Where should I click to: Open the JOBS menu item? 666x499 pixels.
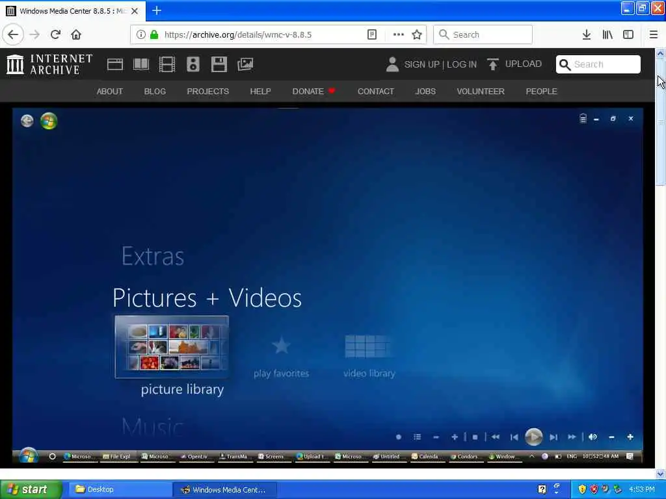click(425, 91)
